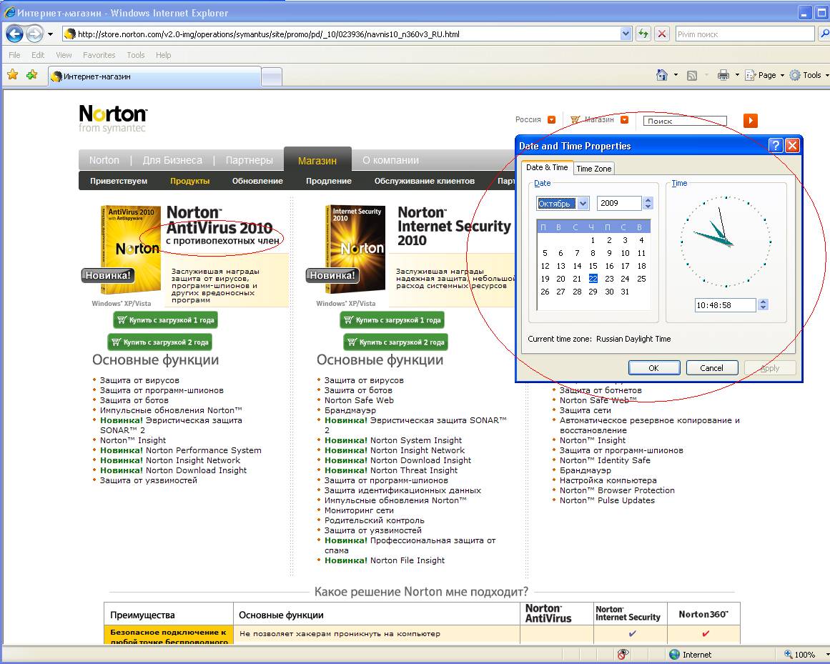The width and height of the screenshot is (830, 664).
Task: Buy Internet Security 2 year download
Action: click(395, 342)
